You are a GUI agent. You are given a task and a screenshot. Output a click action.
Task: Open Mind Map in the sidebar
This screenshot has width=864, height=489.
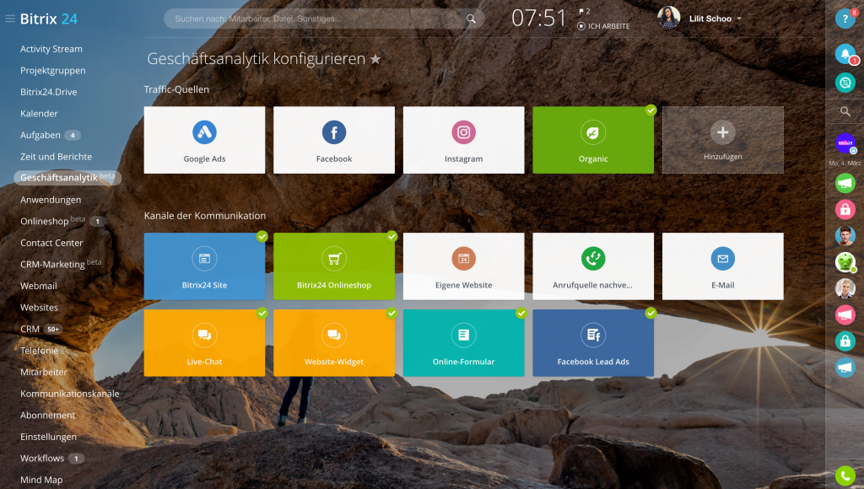(41, 480)
